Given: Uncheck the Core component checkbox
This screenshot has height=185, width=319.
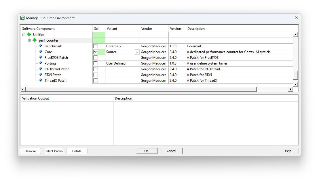Looking at the screenshot, I should [x=95, y=52].
